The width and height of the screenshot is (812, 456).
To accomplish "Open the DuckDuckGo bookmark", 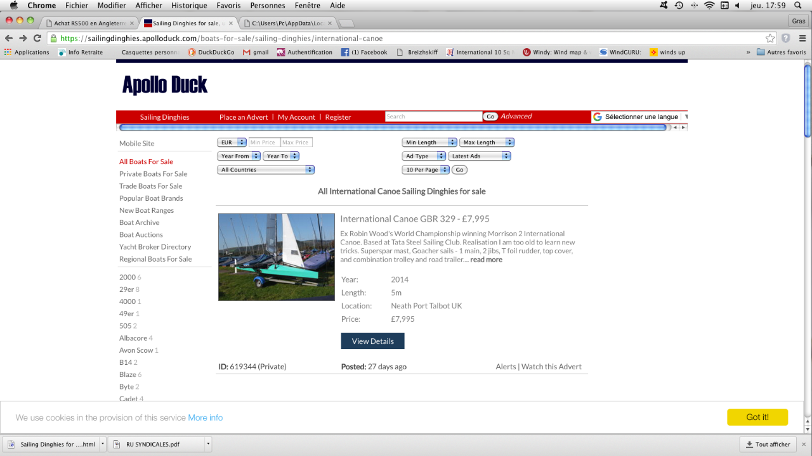I will point(211,53).
